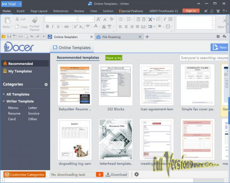The width and height of the screenshot is (230, 183).
Task: Click the redo arrow
Action: [x=38, y=37]
